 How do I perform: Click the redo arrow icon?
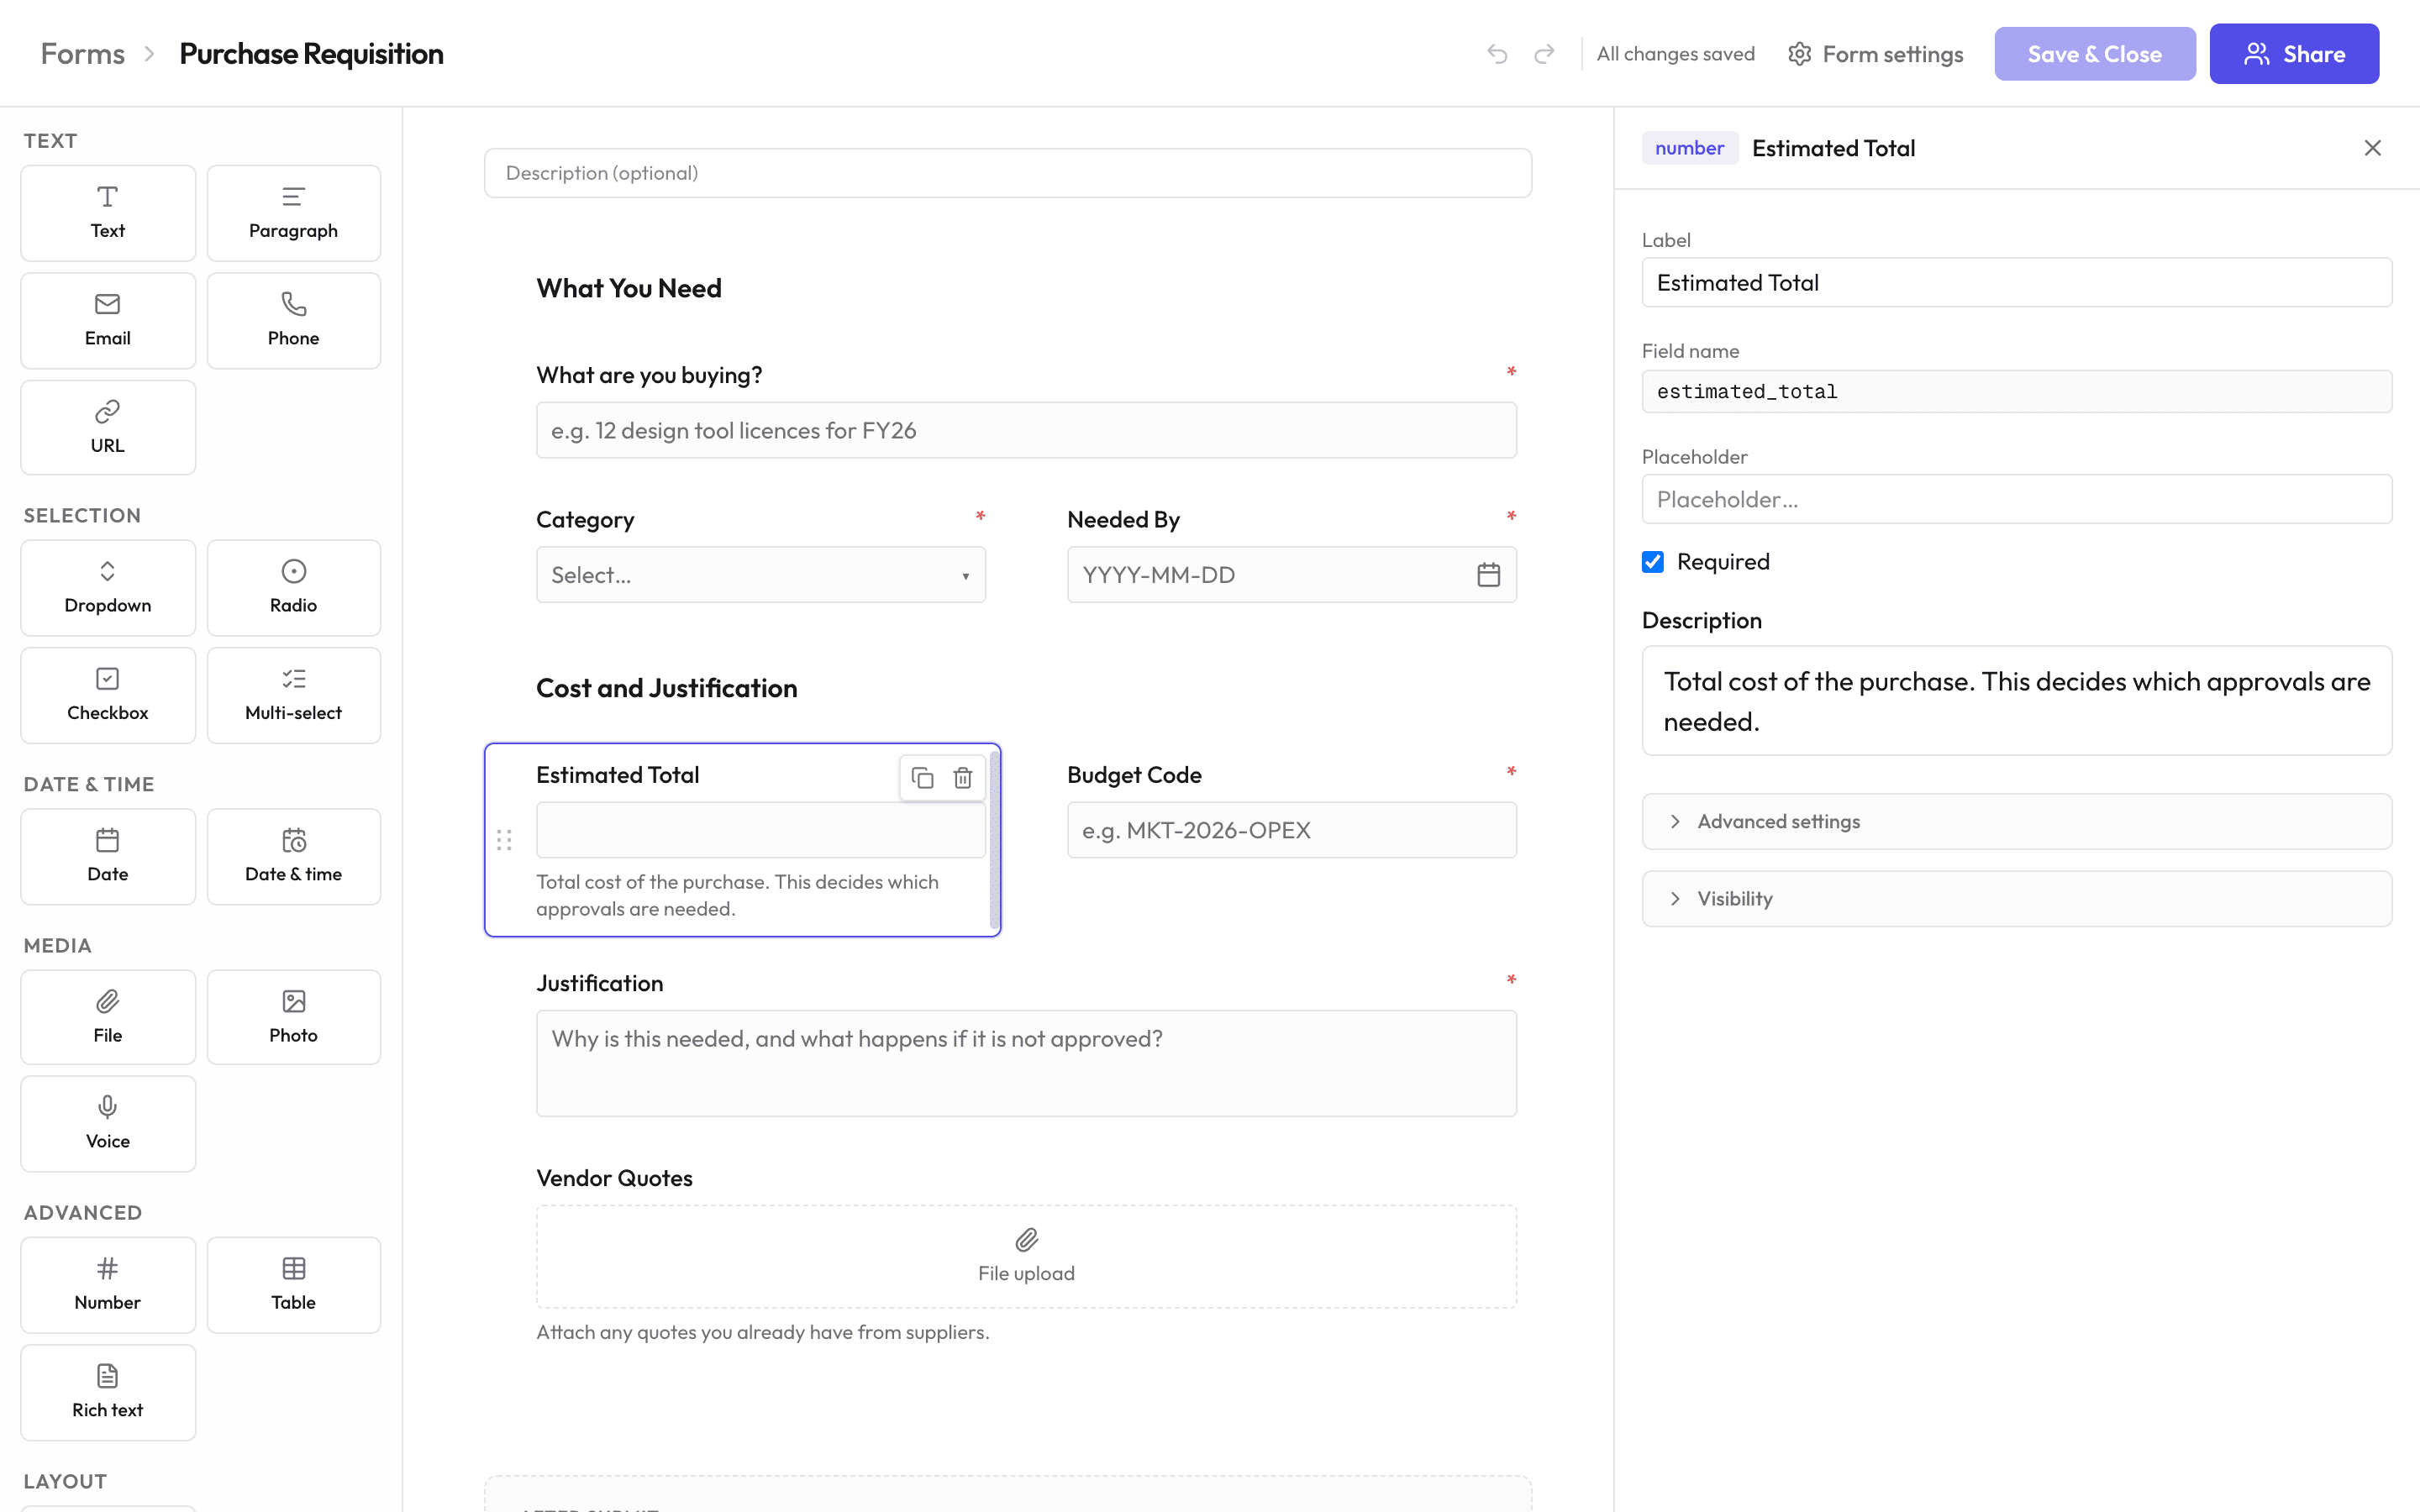point(1544,54)
